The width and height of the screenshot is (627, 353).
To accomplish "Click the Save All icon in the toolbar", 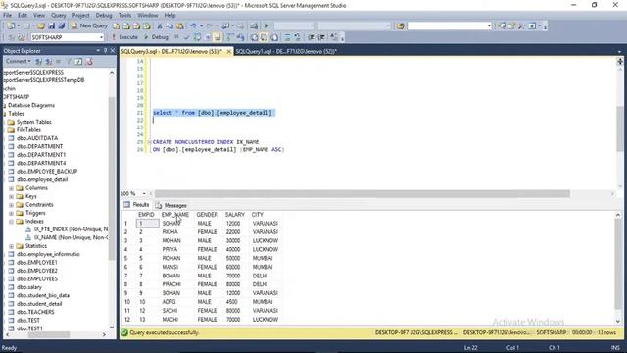I will tap(61, 26).
